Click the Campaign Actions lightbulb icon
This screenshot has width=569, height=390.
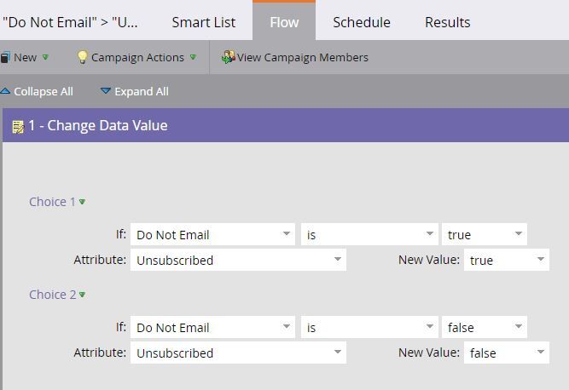click(x=82, y=58)
